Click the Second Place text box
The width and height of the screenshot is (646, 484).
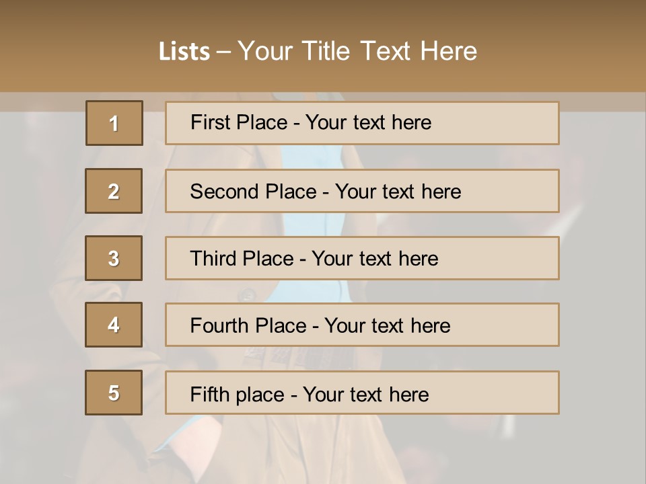click(362, 191)
